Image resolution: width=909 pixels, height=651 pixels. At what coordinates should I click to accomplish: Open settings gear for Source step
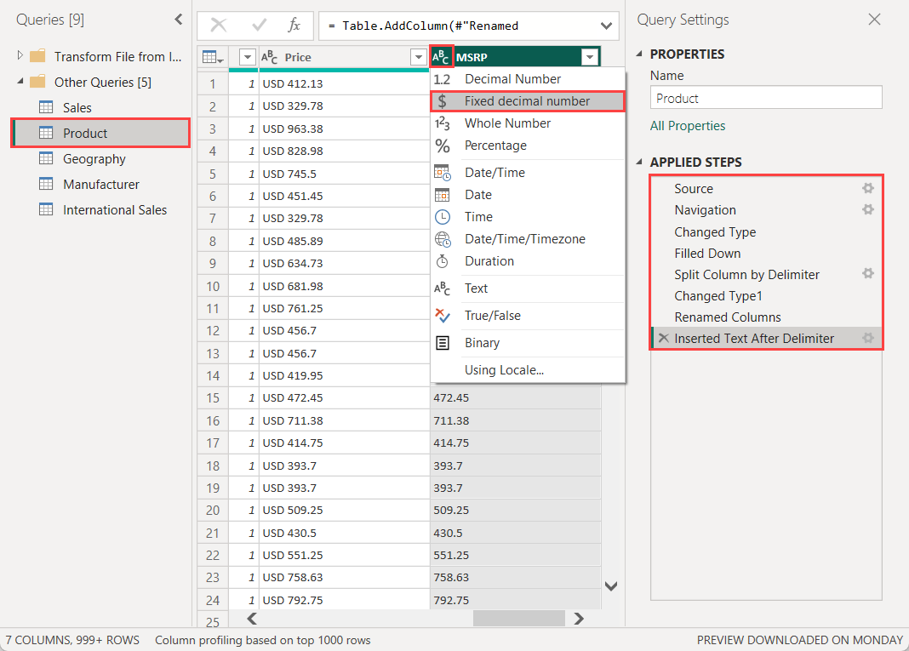click(868, 188)
